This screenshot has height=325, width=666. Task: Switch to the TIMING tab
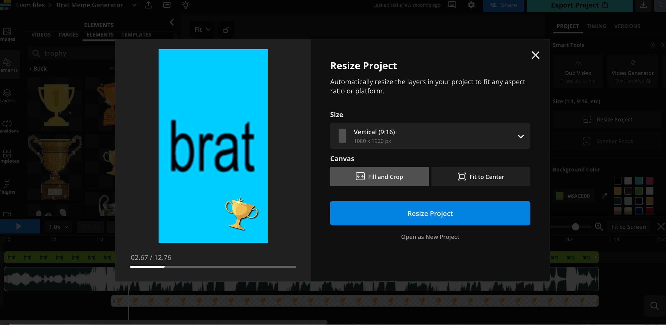(x=596, y=26)
